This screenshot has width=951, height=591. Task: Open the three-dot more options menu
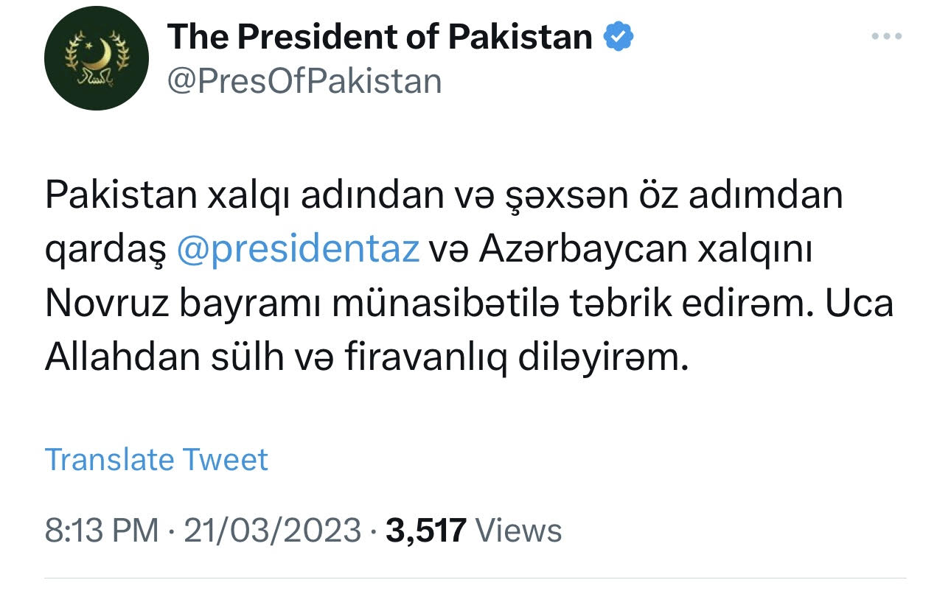(x=886, y=36)
